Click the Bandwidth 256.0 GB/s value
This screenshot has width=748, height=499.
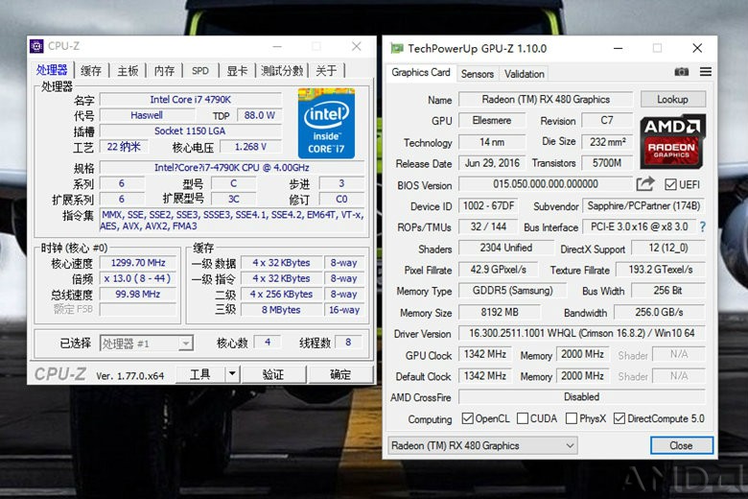coord(659,312)
